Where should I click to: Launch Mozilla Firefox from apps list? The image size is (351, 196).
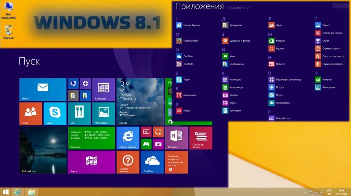tap(187, 41)
